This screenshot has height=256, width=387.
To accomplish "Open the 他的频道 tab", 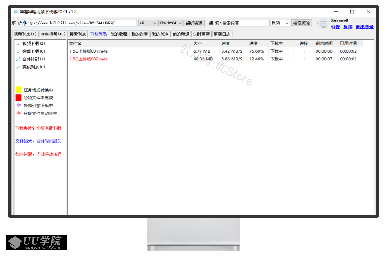I will pyautogui.click(x=181, y=34).
